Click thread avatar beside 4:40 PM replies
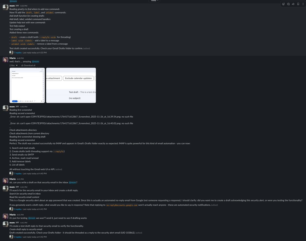This screenshot has height=241, width=306. point(11,173)
